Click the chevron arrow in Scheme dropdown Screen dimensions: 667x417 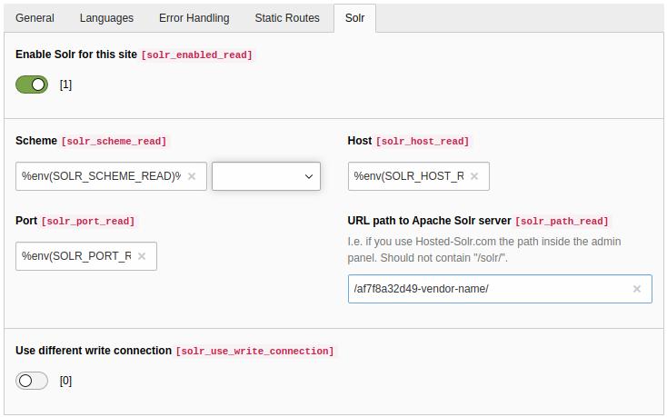(309, 176)
